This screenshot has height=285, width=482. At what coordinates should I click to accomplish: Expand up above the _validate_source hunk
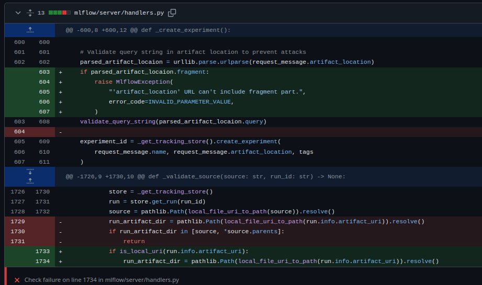point(30,180)
